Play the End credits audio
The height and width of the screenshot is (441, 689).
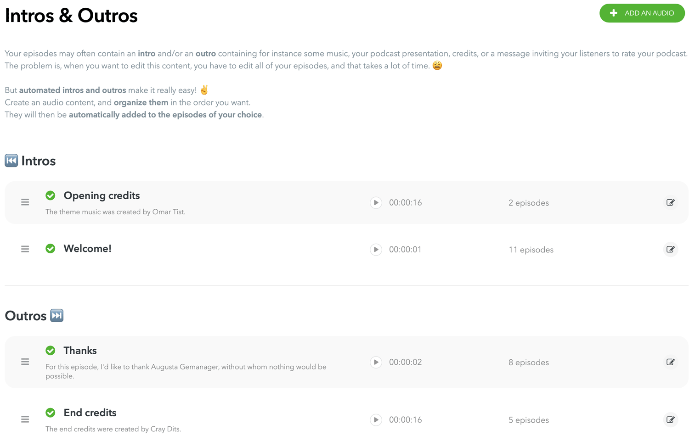[x=376, y=419]
